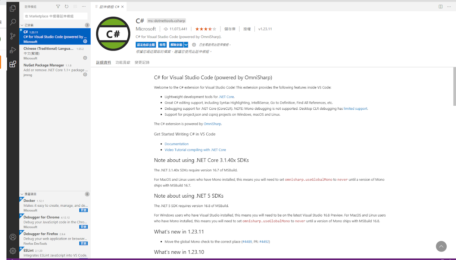The width and height of the screenshot is (456, 260).
Task: Select the Extensions view icon
Action: (x=13, y=64)
